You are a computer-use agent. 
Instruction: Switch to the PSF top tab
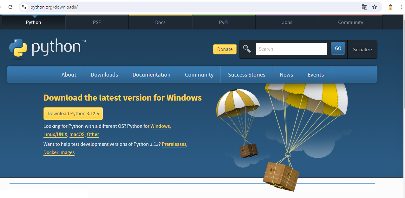tap(97, 22)
